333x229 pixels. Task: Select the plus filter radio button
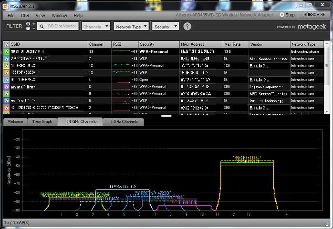(x=28, y=24)
